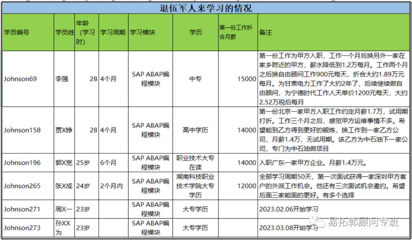Click the name cell 周X一
The image size is (412, 240).
(x=64, y=209)
